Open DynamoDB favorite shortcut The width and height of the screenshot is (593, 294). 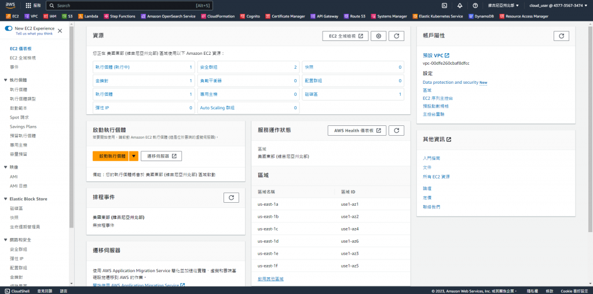481,16
